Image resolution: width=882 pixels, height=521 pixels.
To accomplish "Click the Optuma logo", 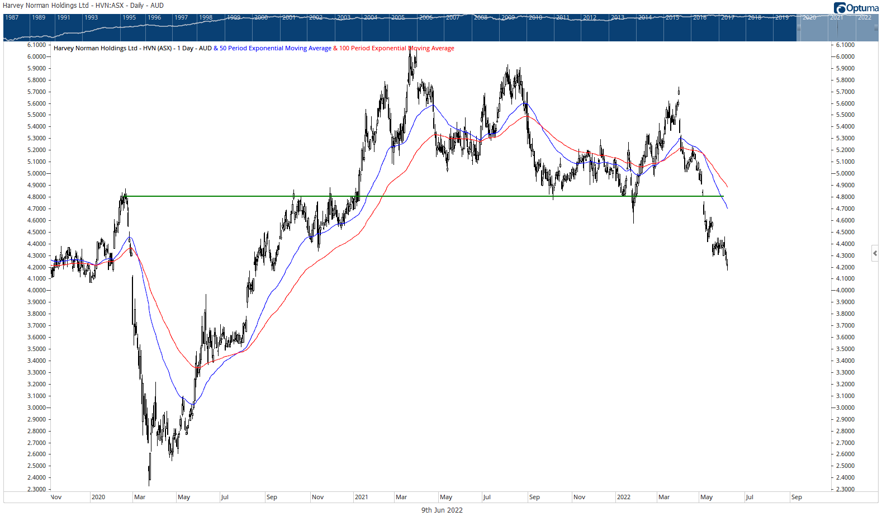I will pos(856,8).
